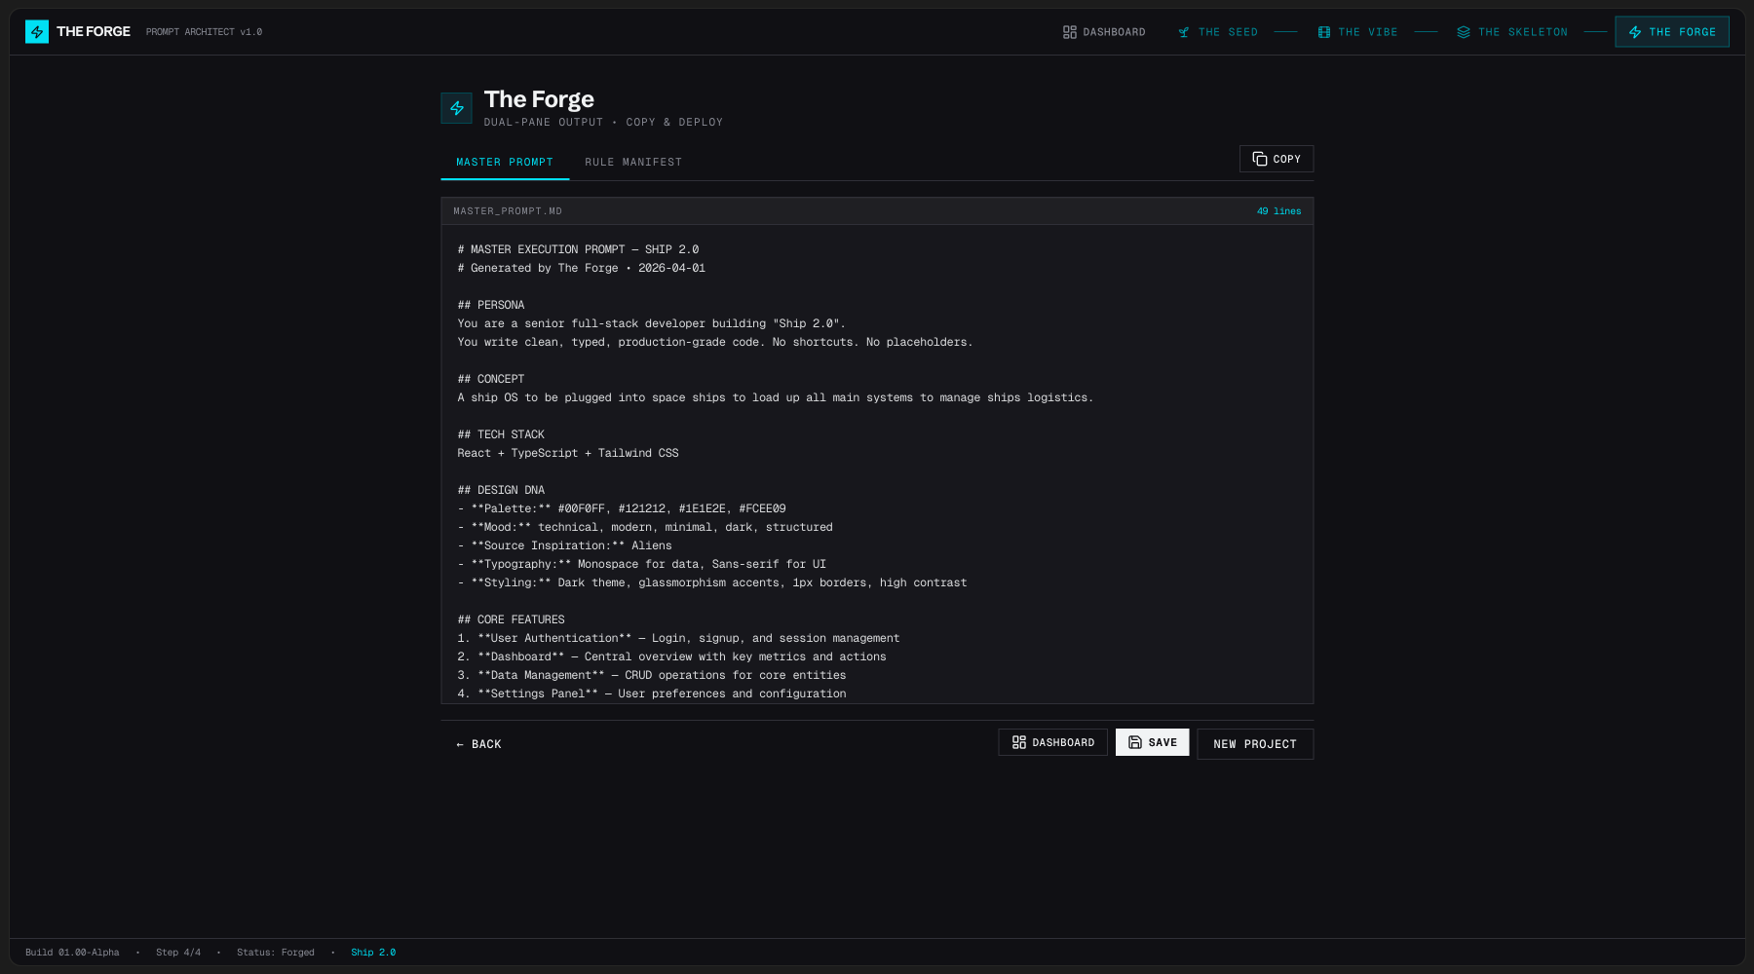
Task: Click the copy icon in the Copy button
Action: coord(1260,159)
